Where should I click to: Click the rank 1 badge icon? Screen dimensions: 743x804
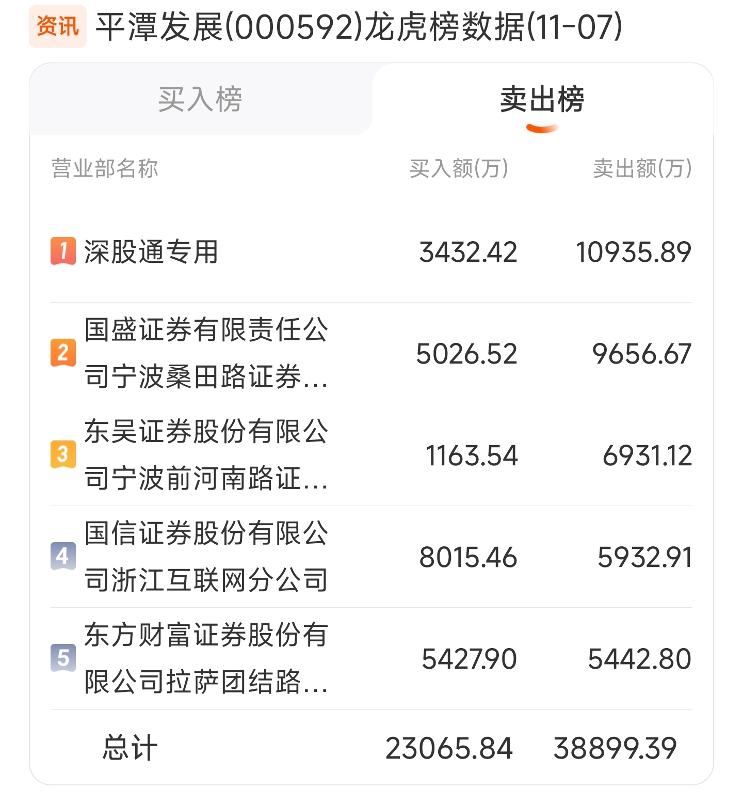click(x=63, y=251)
